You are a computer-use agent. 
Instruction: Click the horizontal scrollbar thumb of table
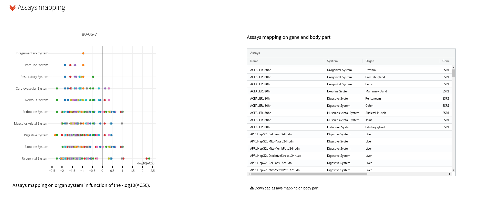coord(309,174)
